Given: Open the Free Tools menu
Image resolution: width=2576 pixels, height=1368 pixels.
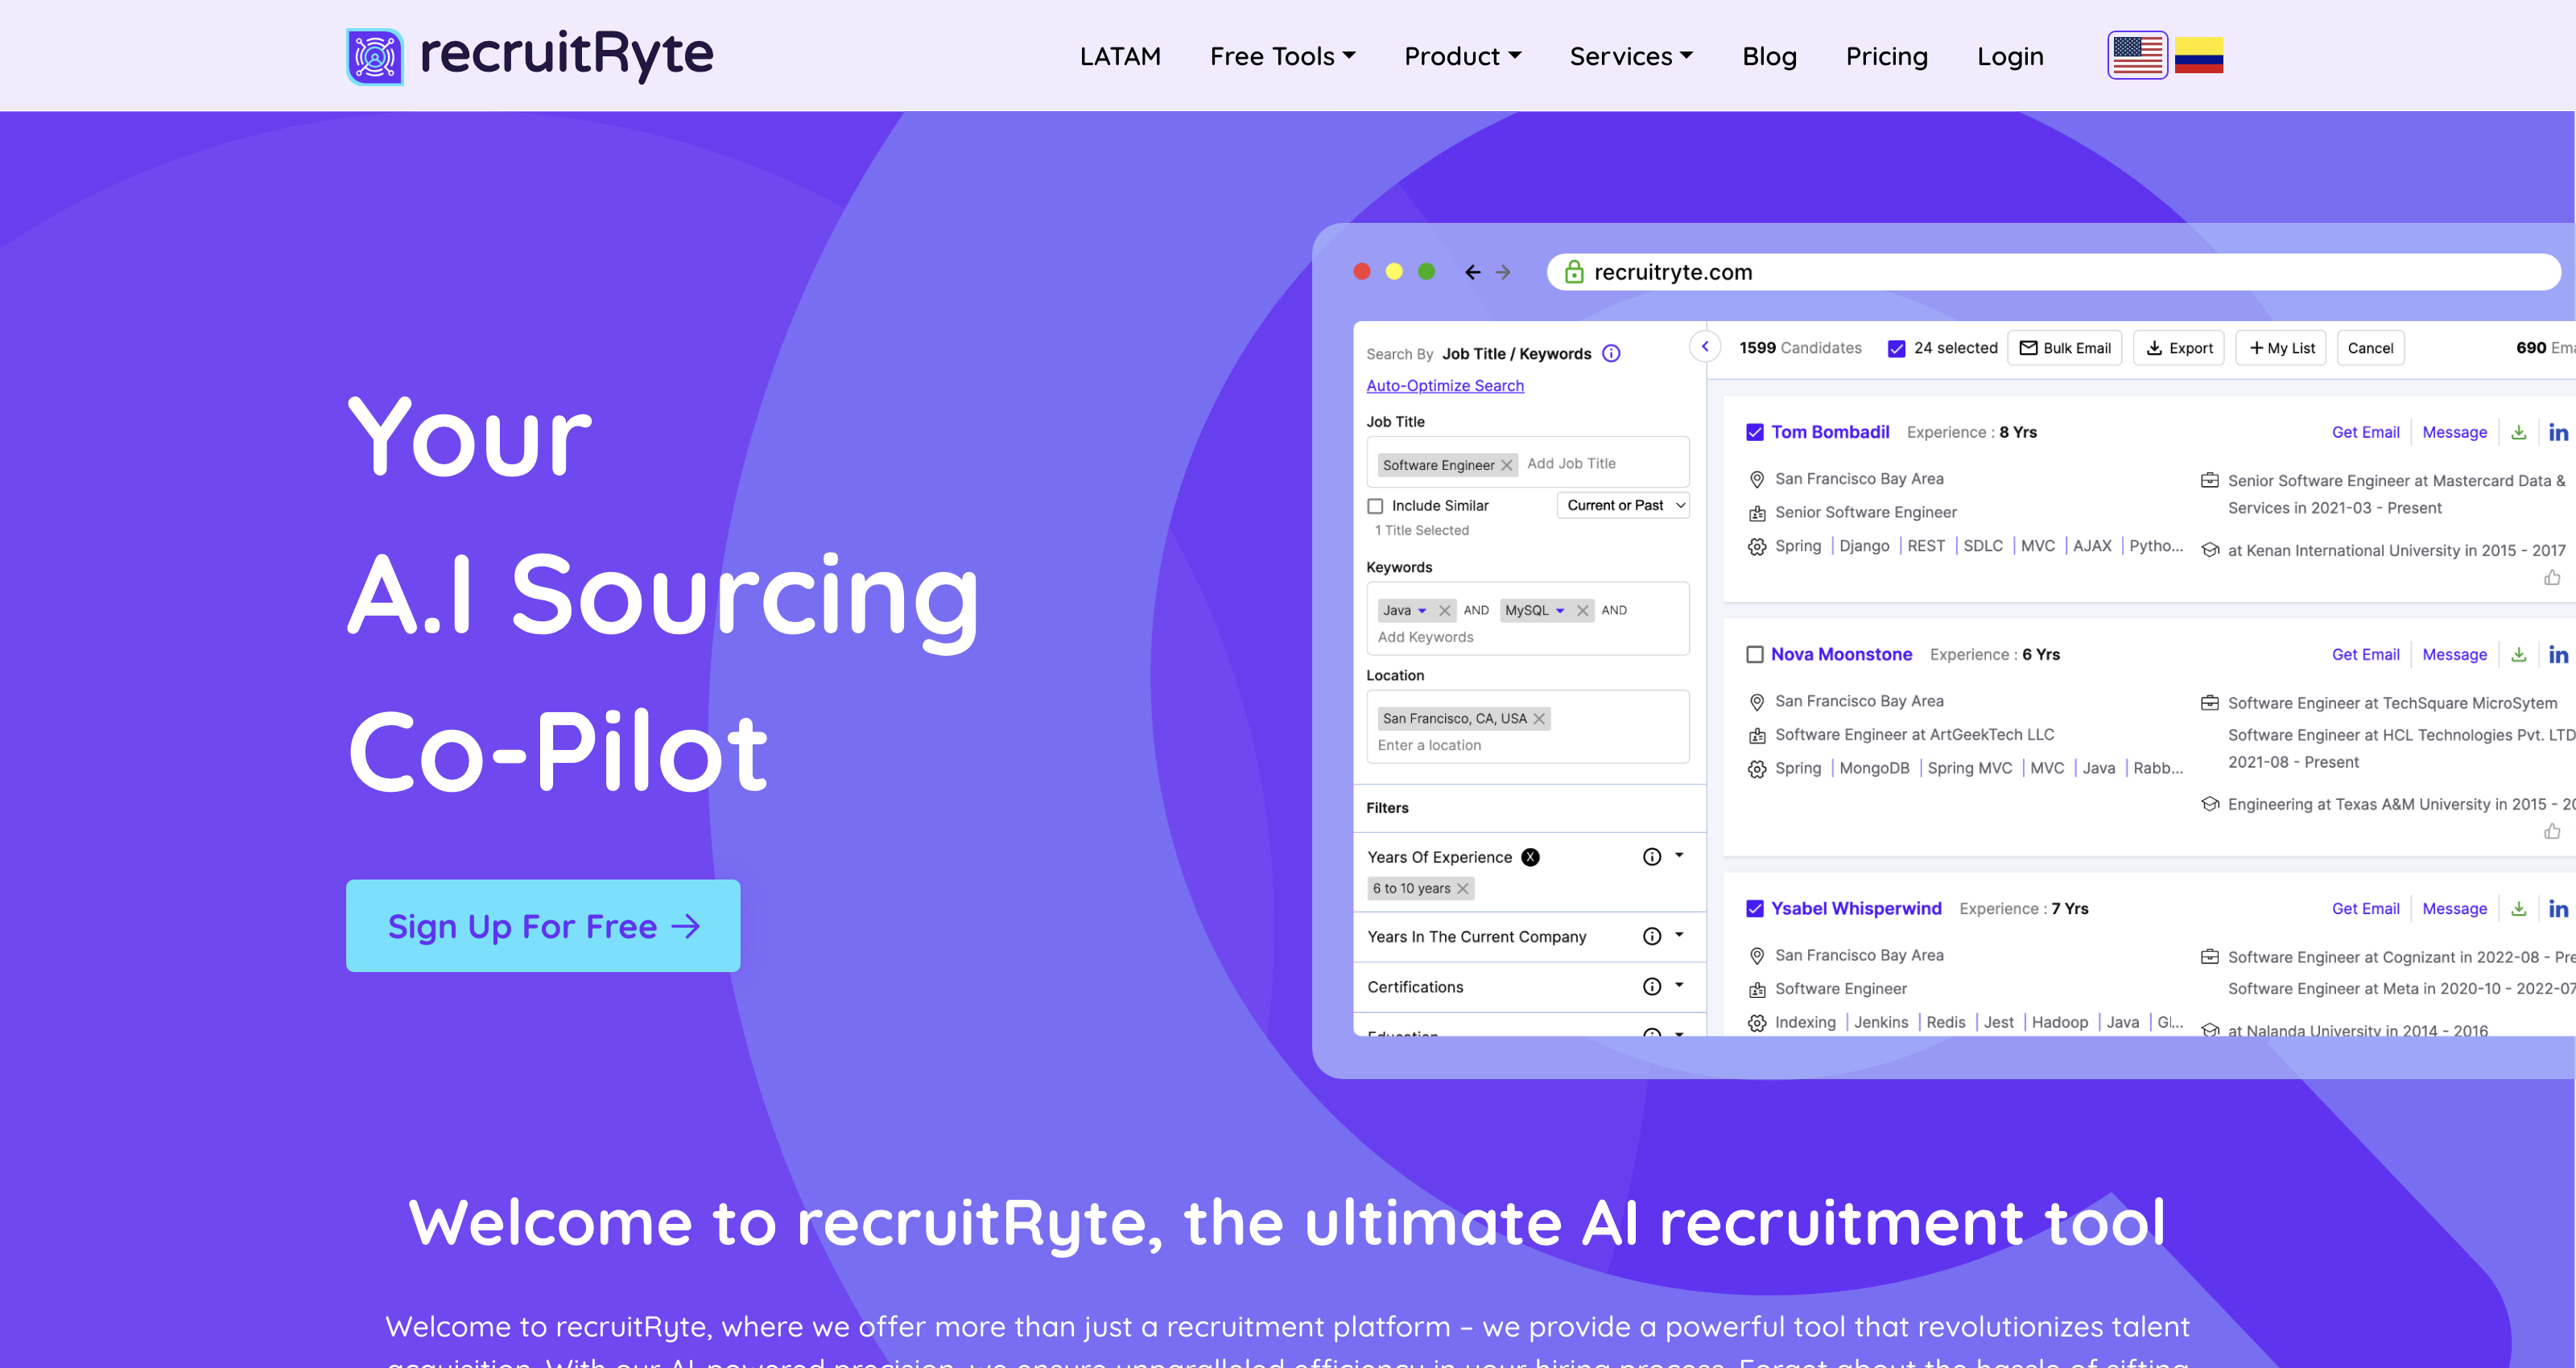Looking at the screenshot, I should point(1282,56).
